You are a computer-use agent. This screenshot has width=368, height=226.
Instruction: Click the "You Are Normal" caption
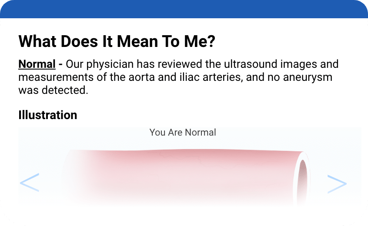[183, 132]
